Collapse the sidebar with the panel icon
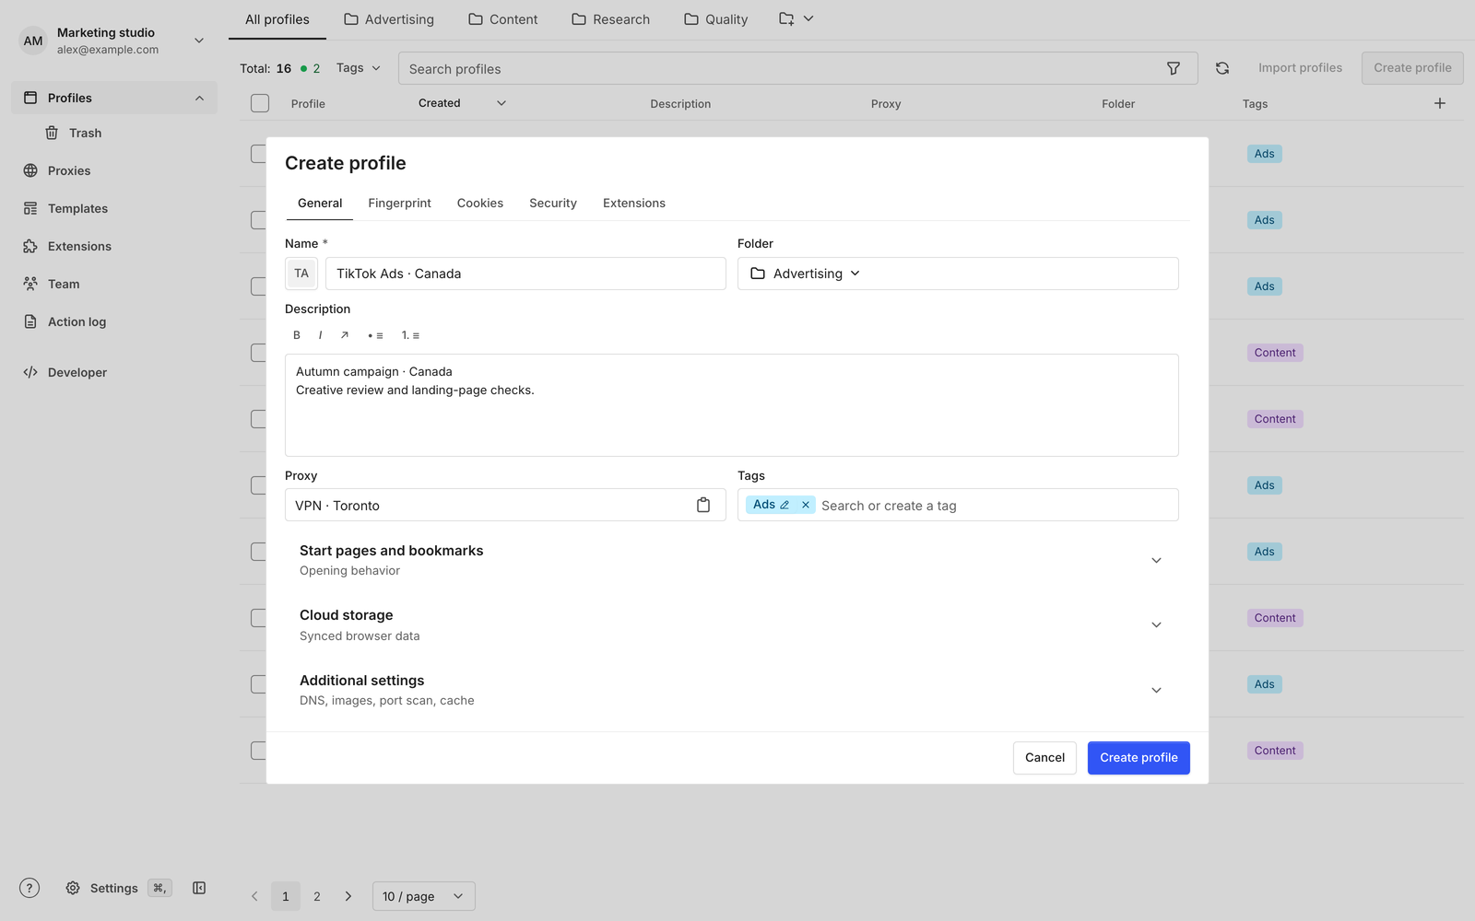 (x=199, y=888)
